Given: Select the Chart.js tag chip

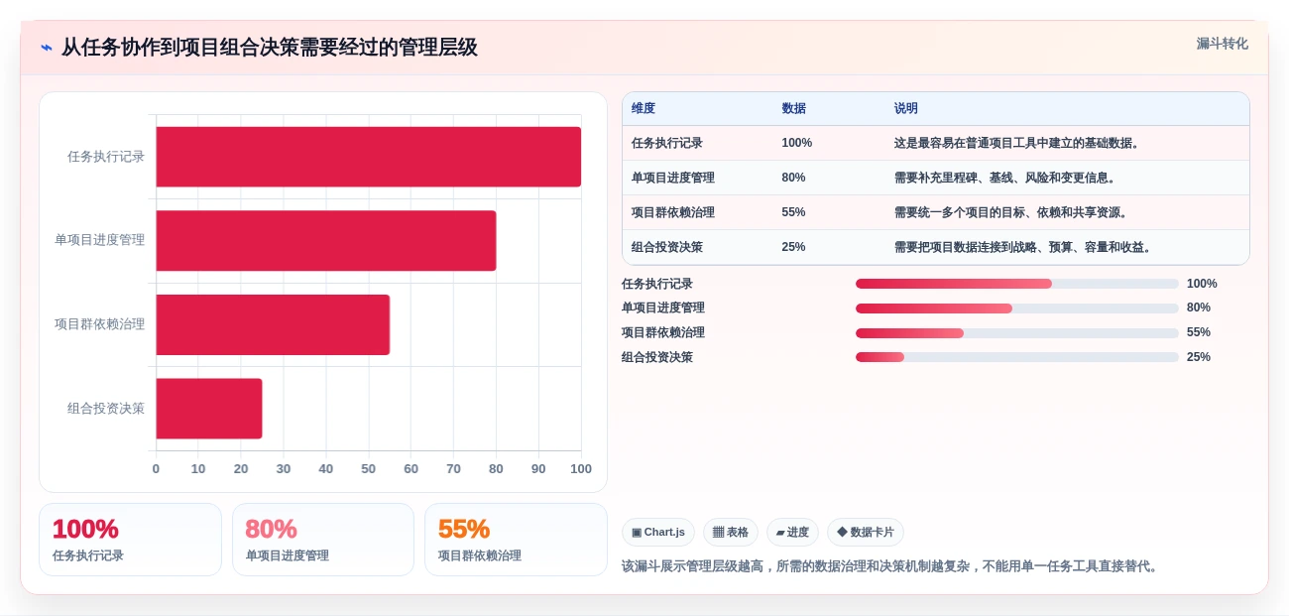Looking at the screenshot, I should pos(658,533).
